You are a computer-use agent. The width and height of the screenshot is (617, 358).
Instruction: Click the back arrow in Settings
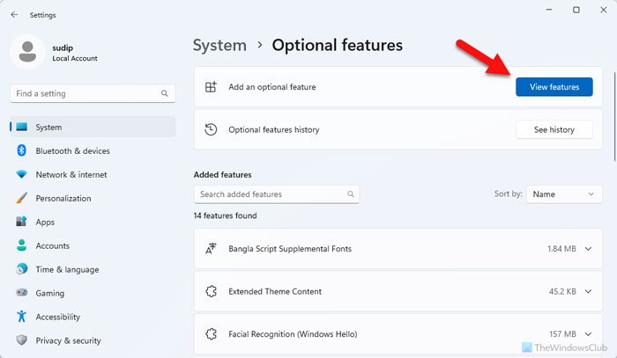[15, 15]
